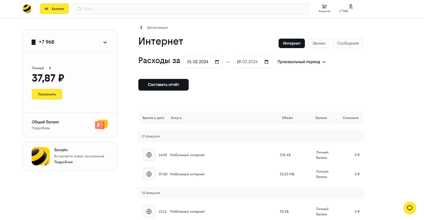
Task: Click globe icon of 07:40 entry
Action: point(149,174)
